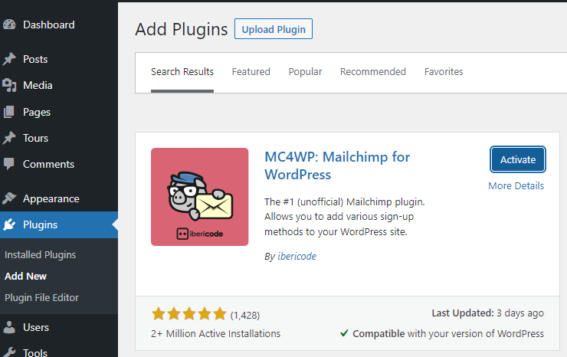Open More Details for MC4WP
567x357 pixels.
click(516, 186)
